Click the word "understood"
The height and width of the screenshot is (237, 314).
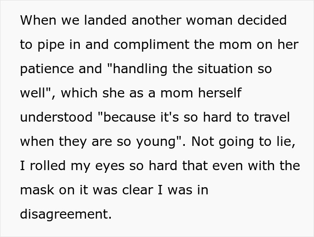pos(56,118)
